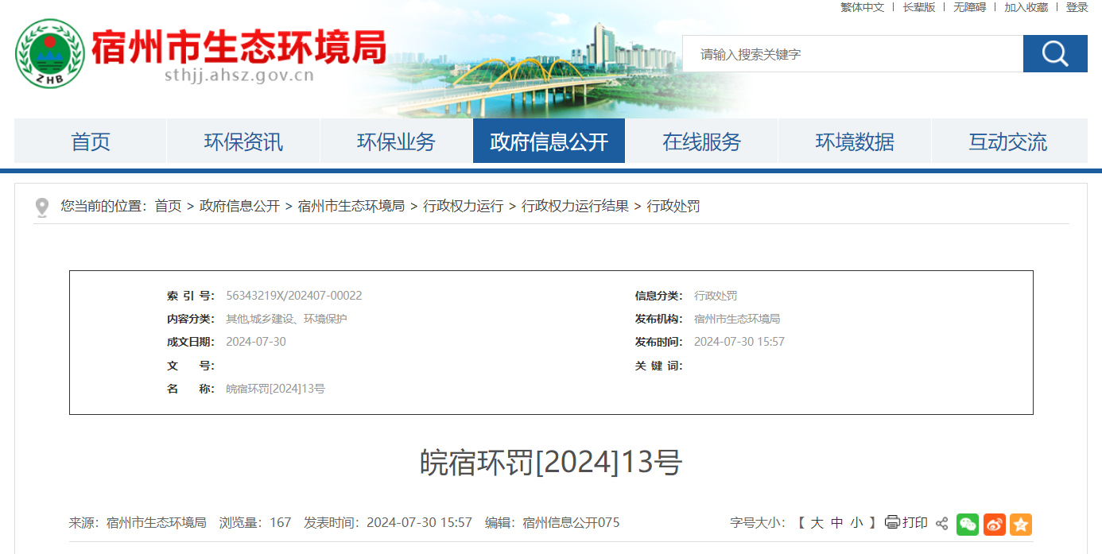Switch to 长辈版 mode

point(918,7)
